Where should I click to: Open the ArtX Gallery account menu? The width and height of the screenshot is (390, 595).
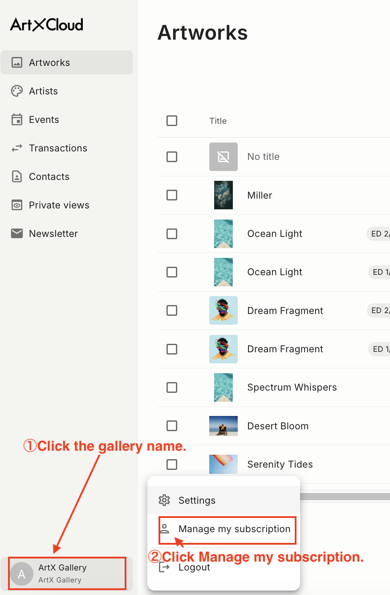tap(67, 574)
